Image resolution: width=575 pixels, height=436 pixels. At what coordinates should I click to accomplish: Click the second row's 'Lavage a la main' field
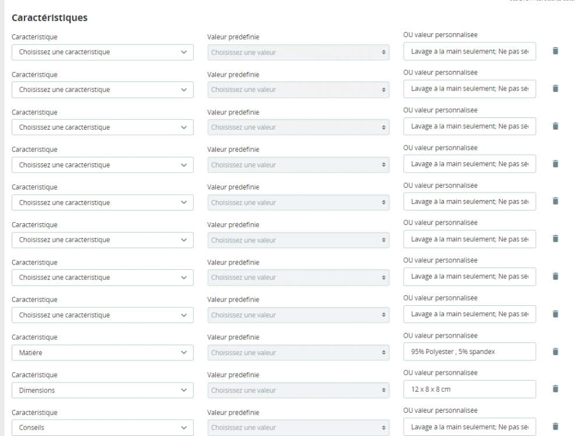[469, 88]
